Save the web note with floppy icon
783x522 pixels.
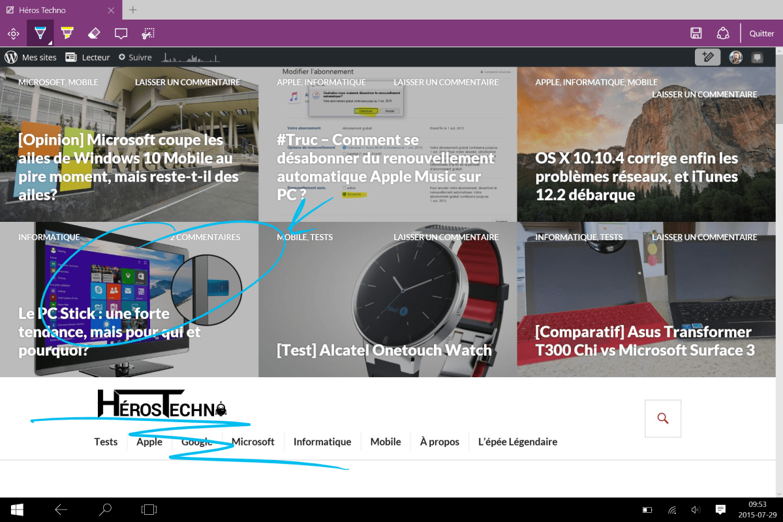click(x=696, y=33)
